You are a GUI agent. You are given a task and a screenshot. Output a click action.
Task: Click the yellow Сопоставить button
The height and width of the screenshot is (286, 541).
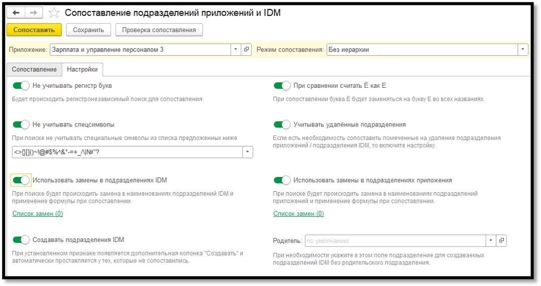(x=34, y=30)
